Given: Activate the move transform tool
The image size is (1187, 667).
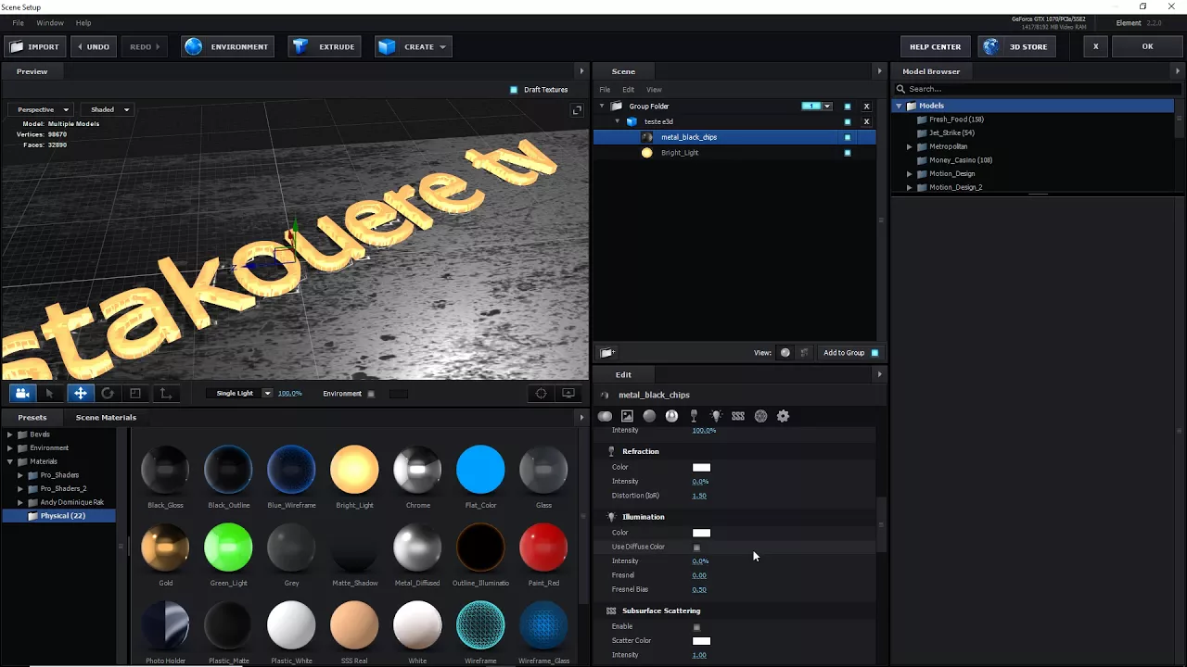Looking at the screenshot, I should click(81, 394).
